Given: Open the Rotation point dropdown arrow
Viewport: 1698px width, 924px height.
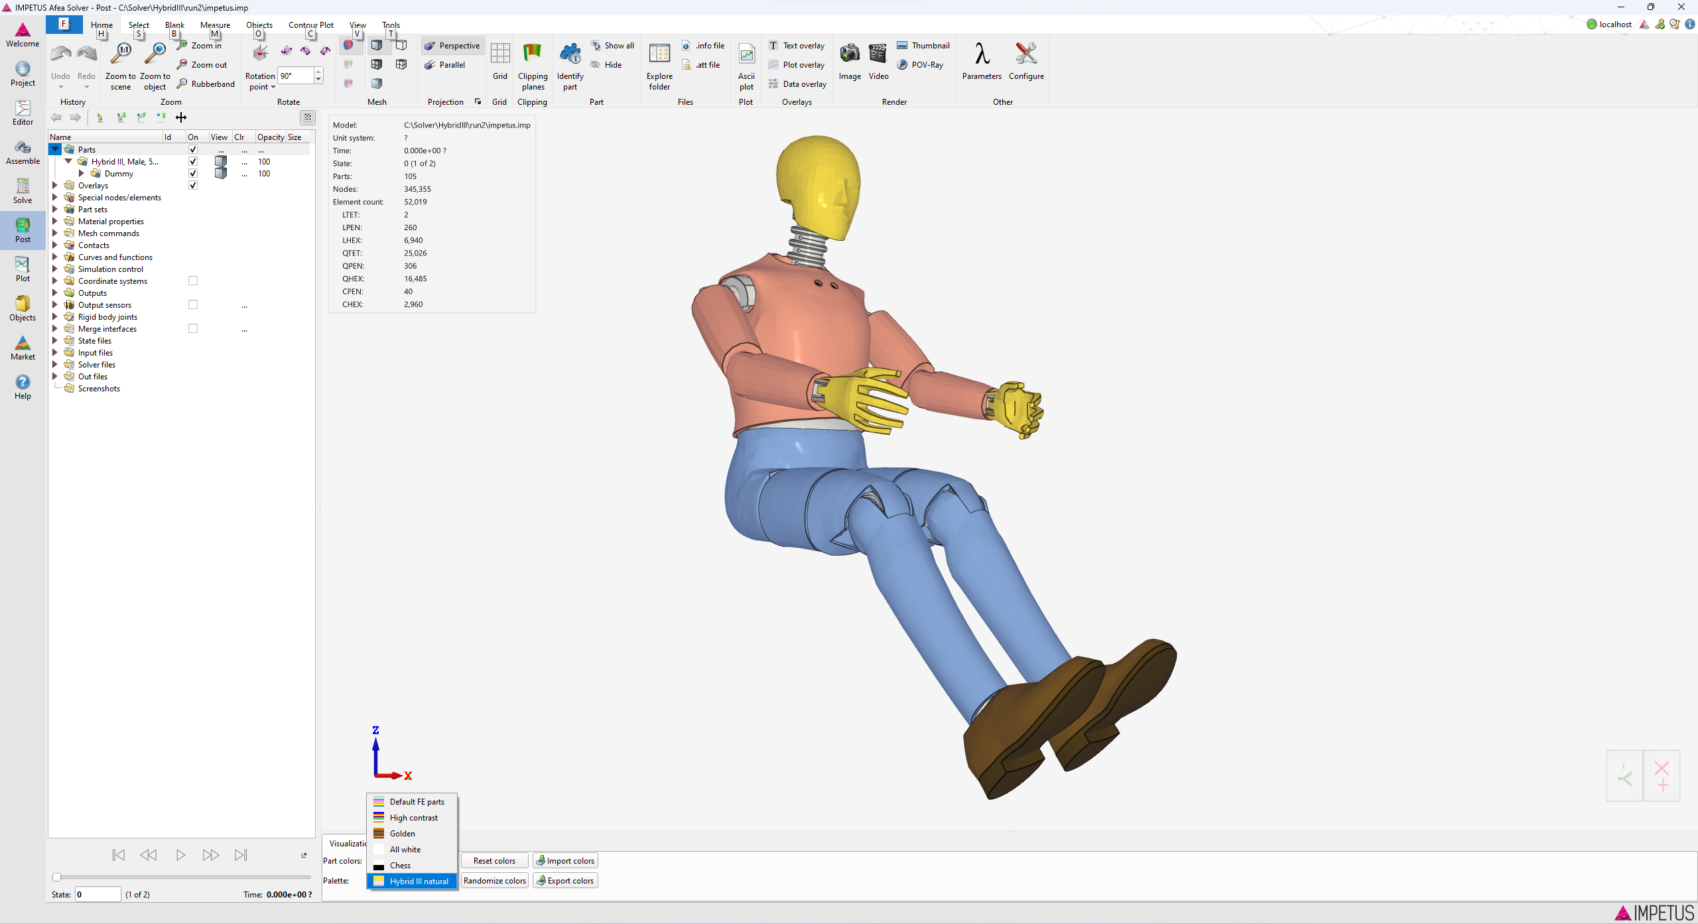Looking at the screenshot, I should tap(273, 87).
